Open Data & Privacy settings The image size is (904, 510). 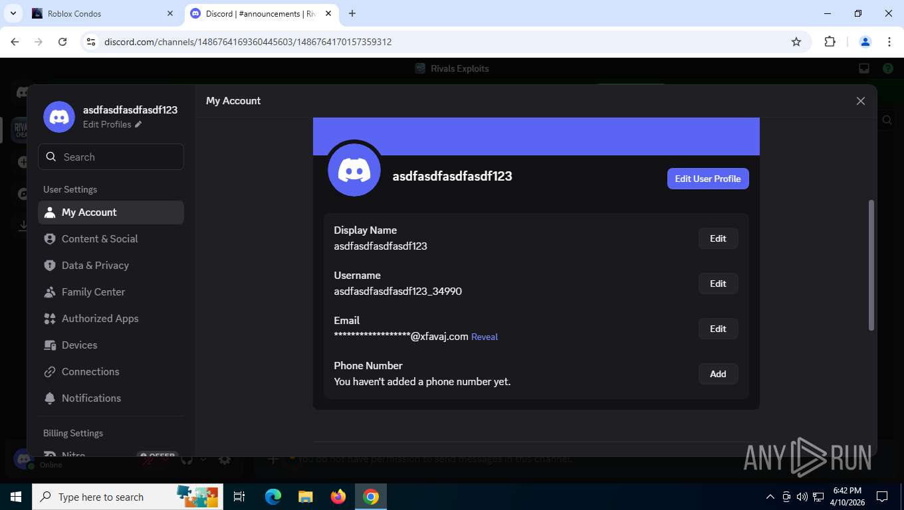(x=111, y=266)
